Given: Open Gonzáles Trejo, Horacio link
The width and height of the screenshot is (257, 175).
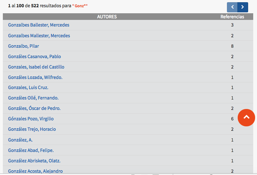Looking at the screenshot, I should tap(32, 129).
